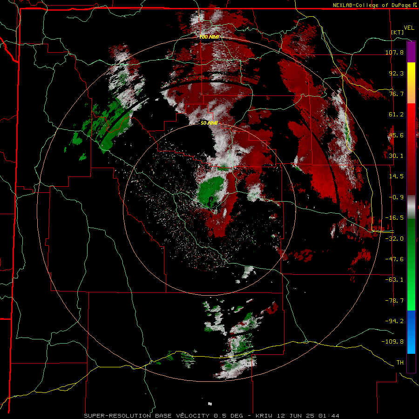Click the -0.9 value on velocity scale
The width and height of the screenshot is (419, 419).
click(x=396, y=197)
